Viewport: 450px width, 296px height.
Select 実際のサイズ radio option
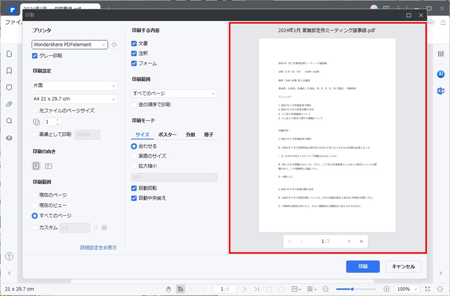[134, 156]
